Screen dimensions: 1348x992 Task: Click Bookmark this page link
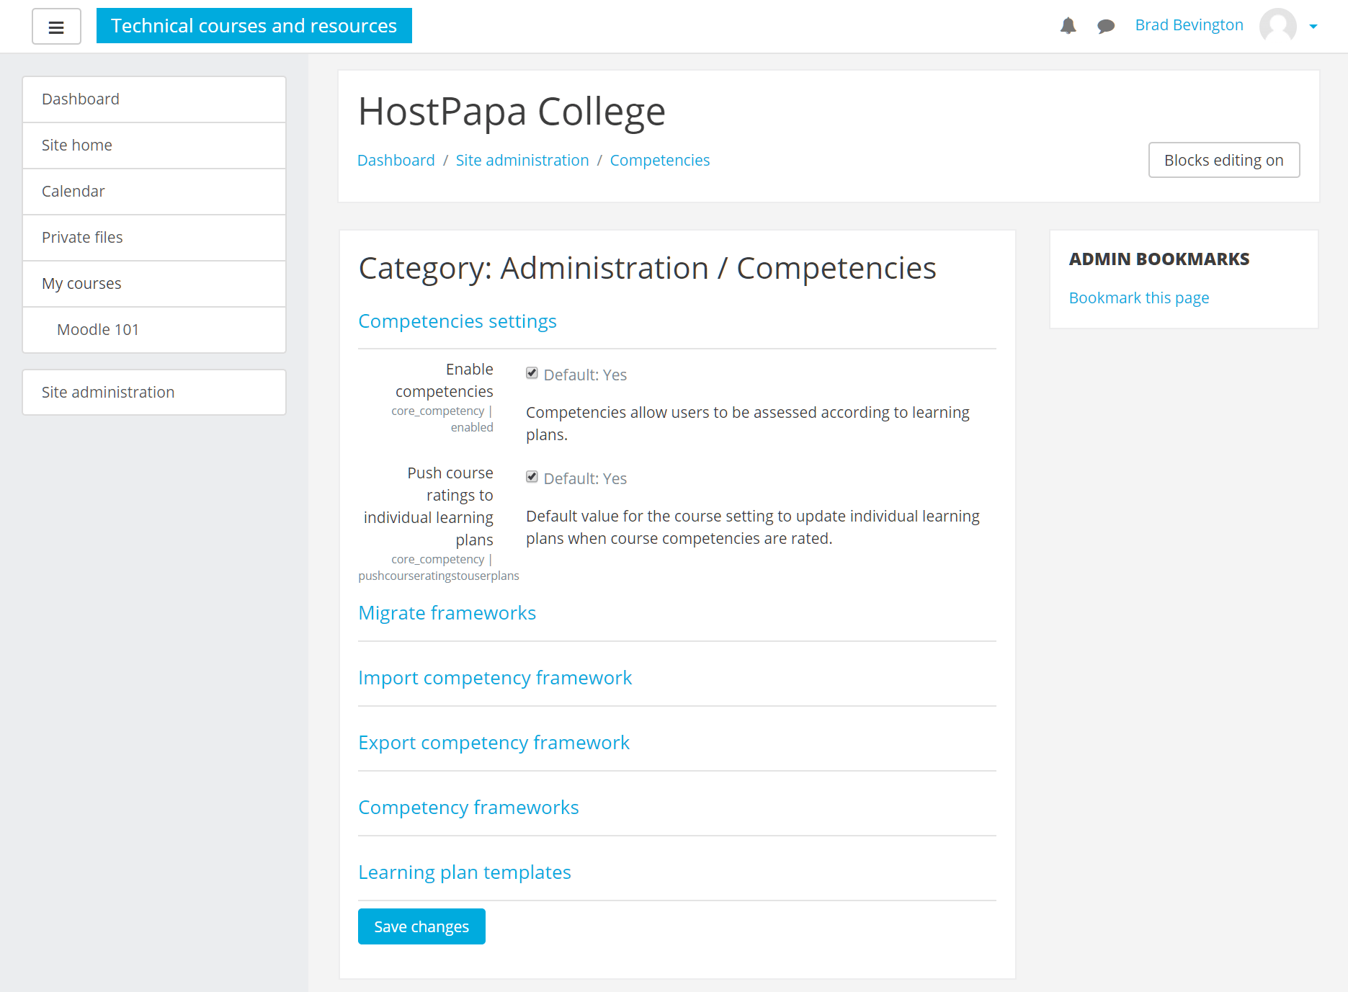(x=1139, y=298)
